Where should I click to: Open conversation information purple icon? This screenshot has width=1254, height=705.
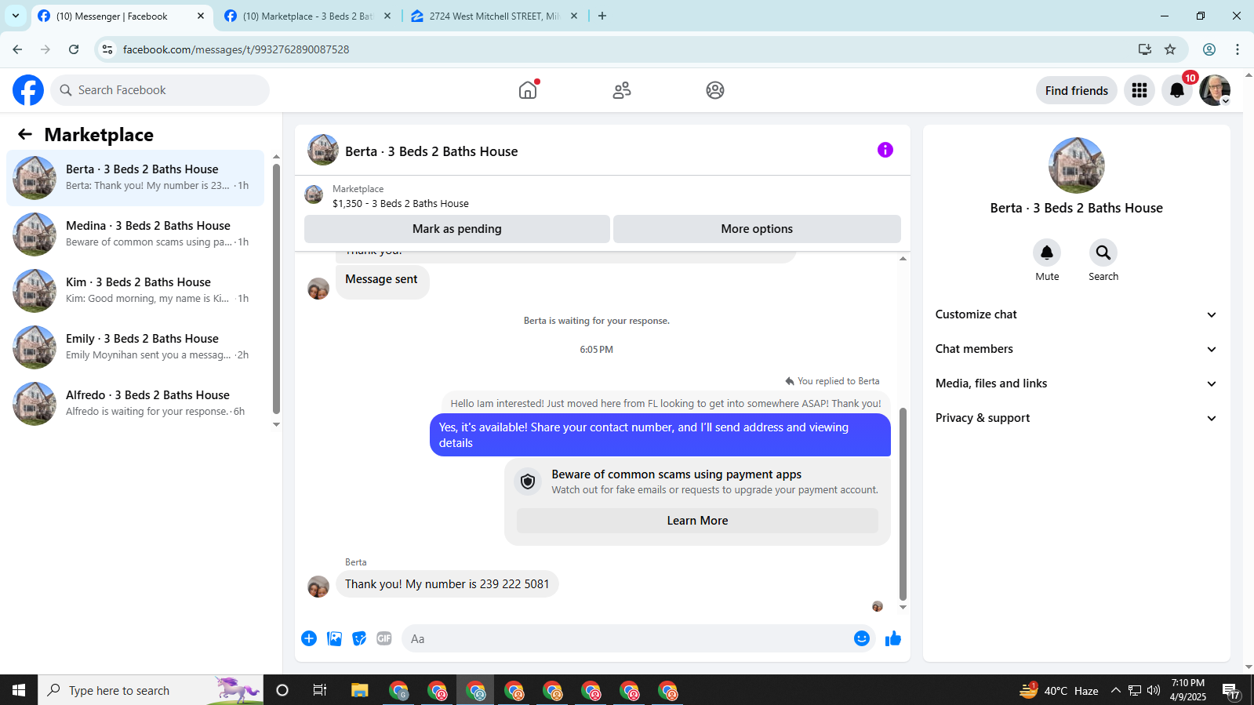point(885,150)
